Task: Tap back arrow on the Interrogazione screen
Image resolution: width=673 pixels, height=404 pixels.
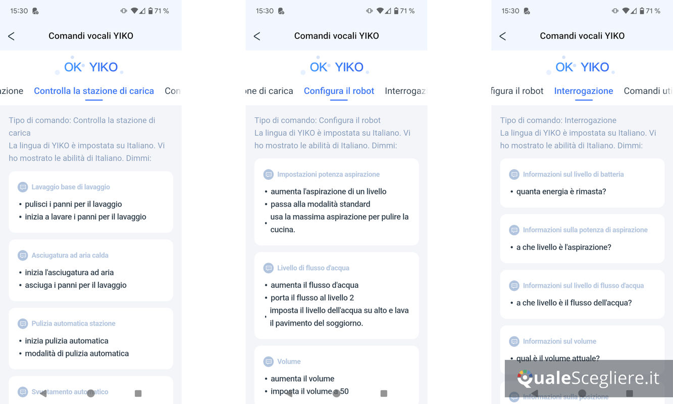Action: [x=502, y=36]
